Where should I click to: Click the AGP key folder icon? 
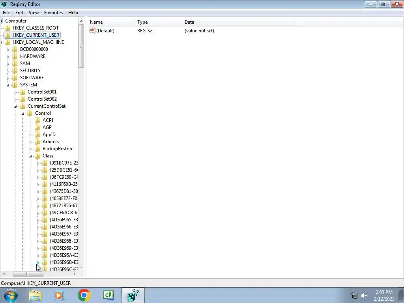[x=37, y=127]
